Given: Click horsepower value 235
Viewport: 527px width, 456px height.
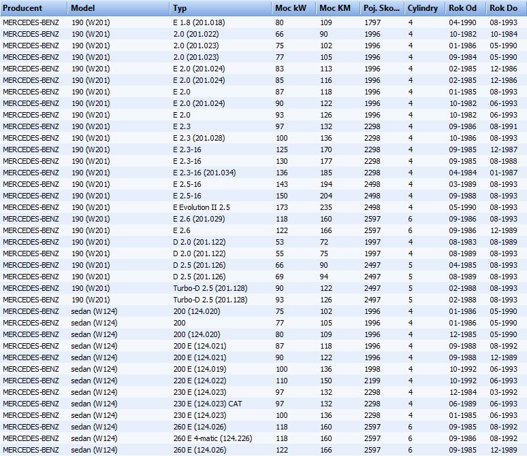Looking at the screenshot, I should 326,207.
